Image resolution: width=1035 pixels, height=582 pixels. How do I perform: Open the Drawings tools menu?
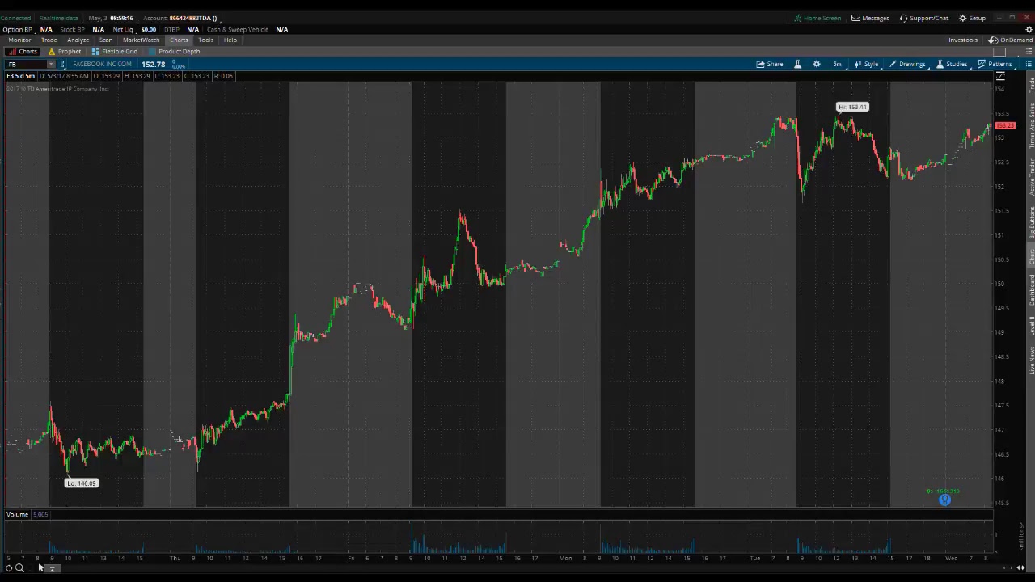(907, 64)
